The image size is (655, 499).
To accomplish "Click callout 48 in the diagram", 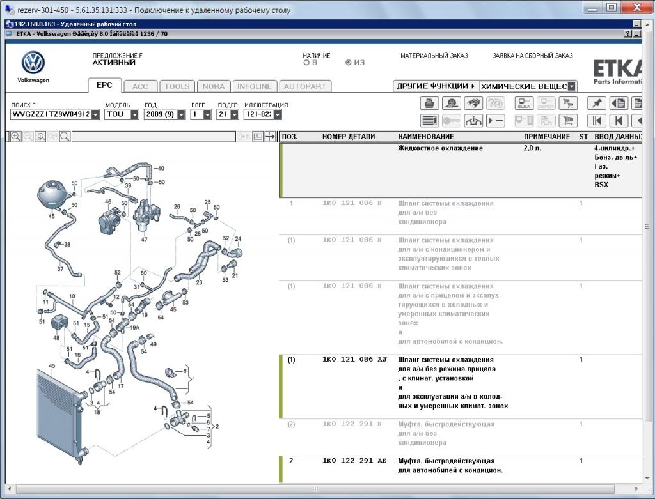I will coord(56,338).
